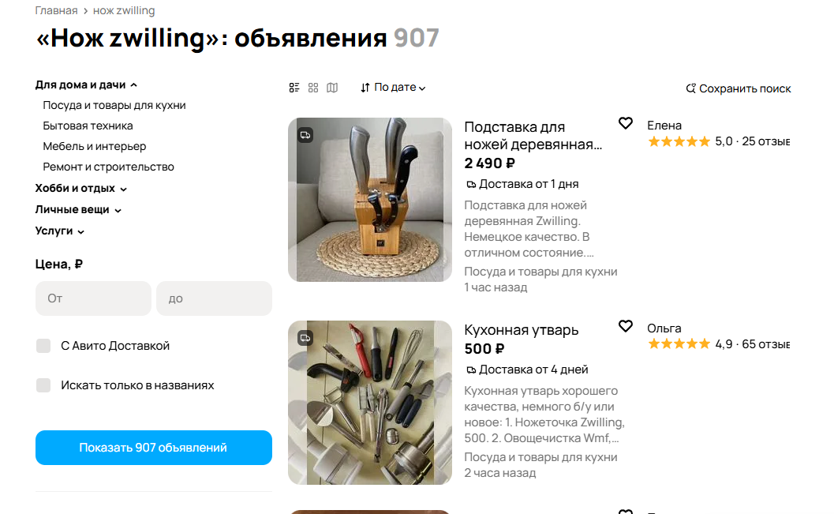This screenshot has height=514, width=834.
Task: Switch to grid view layout icon
Action: (x=313, y=88)
